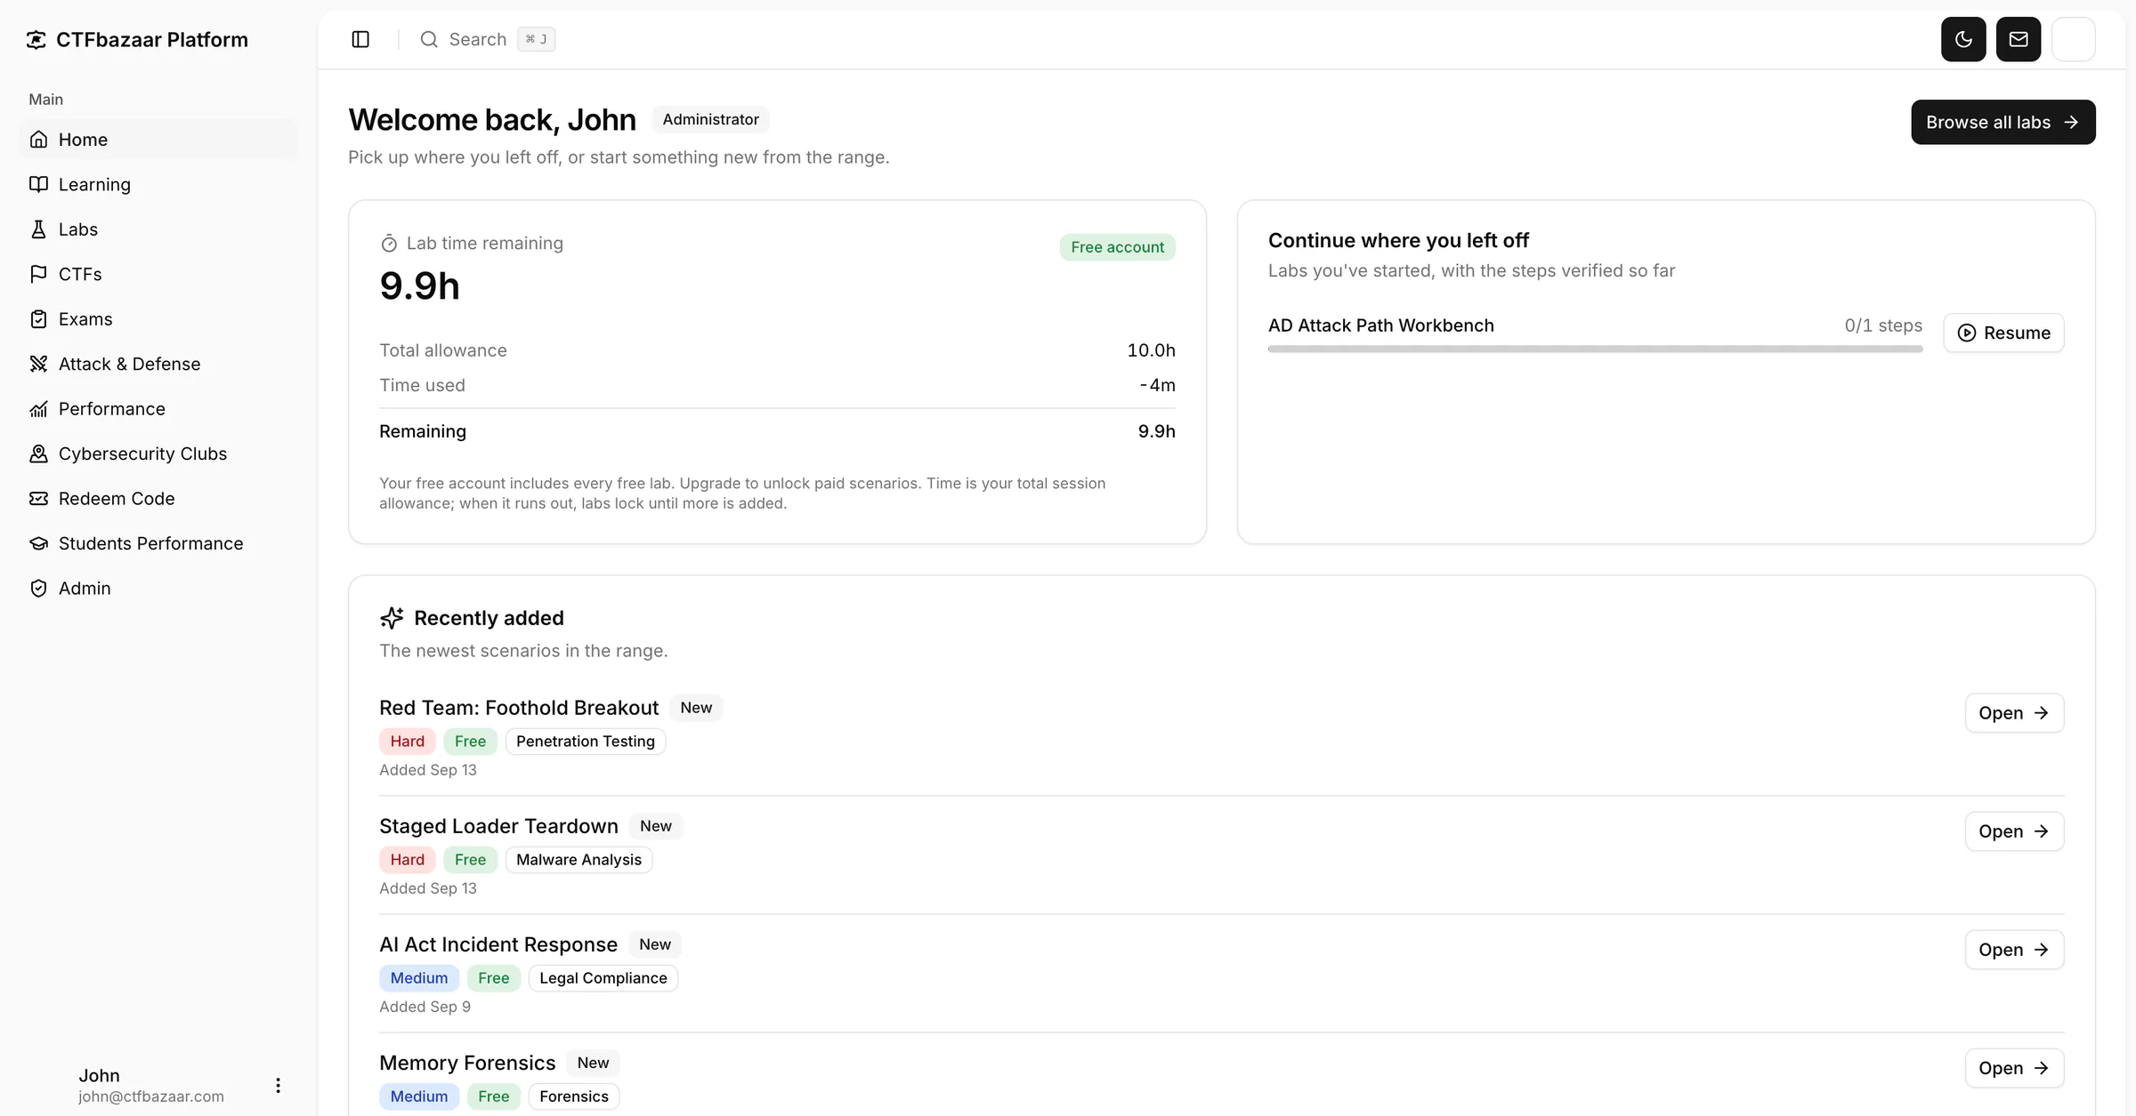Click the Exams clipboard icon
This screenshot has width=2136, height=1116.
pyautogui.click(x=38, y=319)
